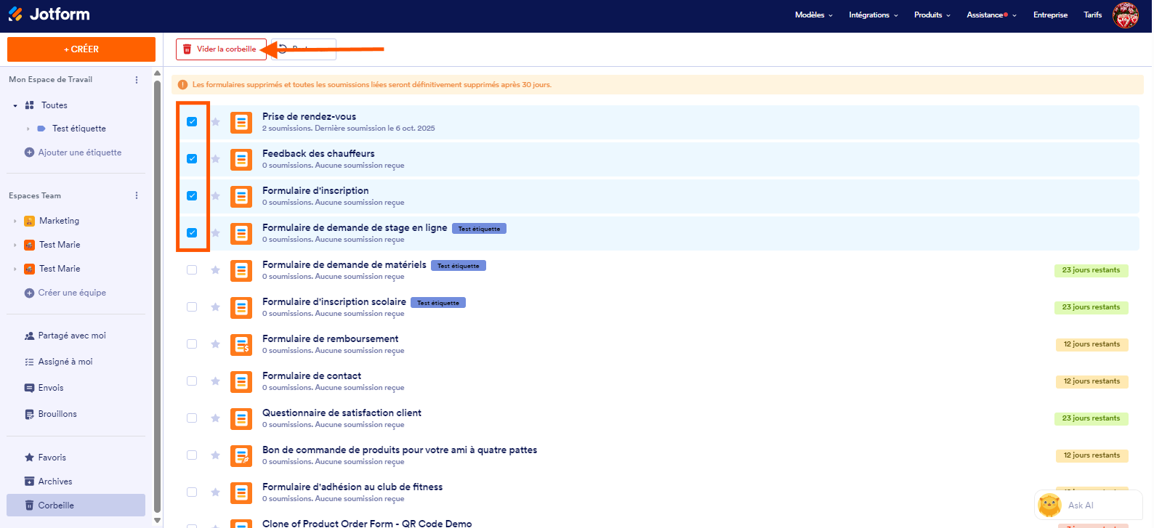Star the Feedback des chauffeurs form
The height and width of the screenshot is (528, 1154).
[x=216, y=159]
